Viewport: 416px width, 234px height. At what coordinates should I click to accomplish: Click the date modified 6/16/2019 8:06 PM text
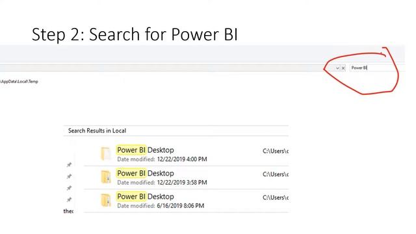[161, 205]
